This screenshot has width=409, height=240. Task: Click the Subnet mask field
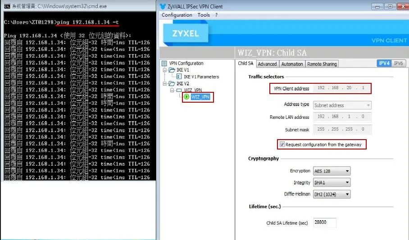342,129
